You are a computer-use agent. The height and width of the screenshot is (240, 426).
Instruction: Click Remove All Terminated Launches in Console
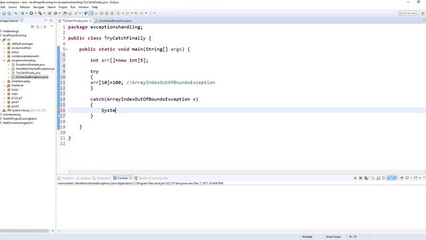coord(366,178)
